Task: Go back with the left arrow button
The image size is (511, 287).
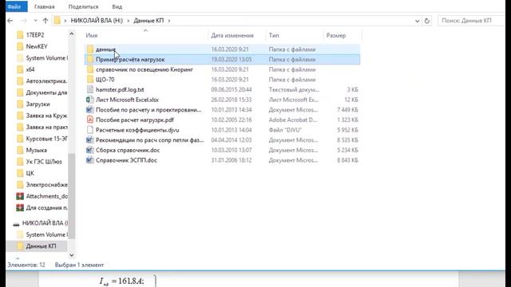Action: point(10,21)
